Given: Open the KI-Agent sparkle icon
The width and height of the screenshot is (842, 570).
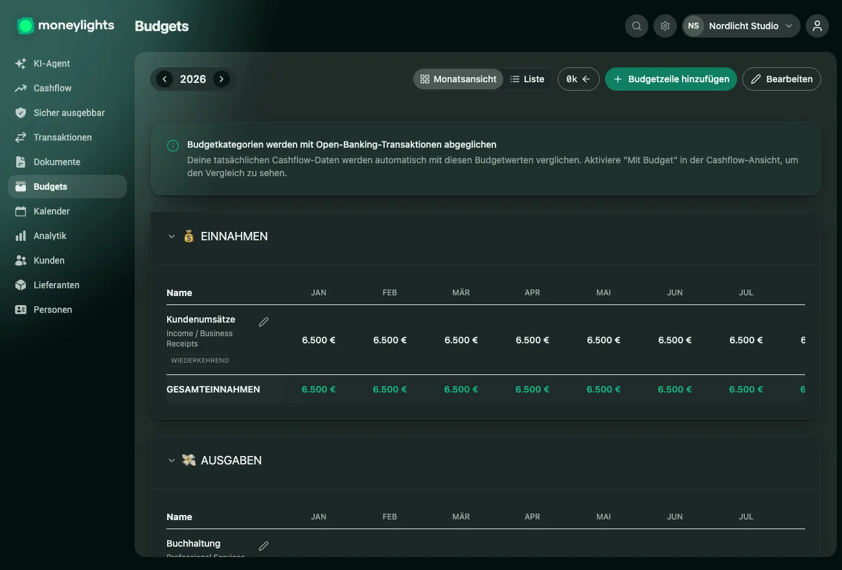Looking at the screenshot, I should pos(21,63).
